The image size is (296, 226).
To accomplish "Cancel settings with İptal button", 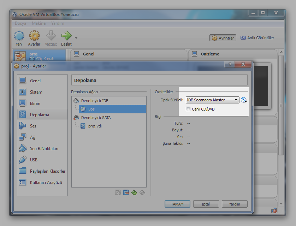I will 206,204.
